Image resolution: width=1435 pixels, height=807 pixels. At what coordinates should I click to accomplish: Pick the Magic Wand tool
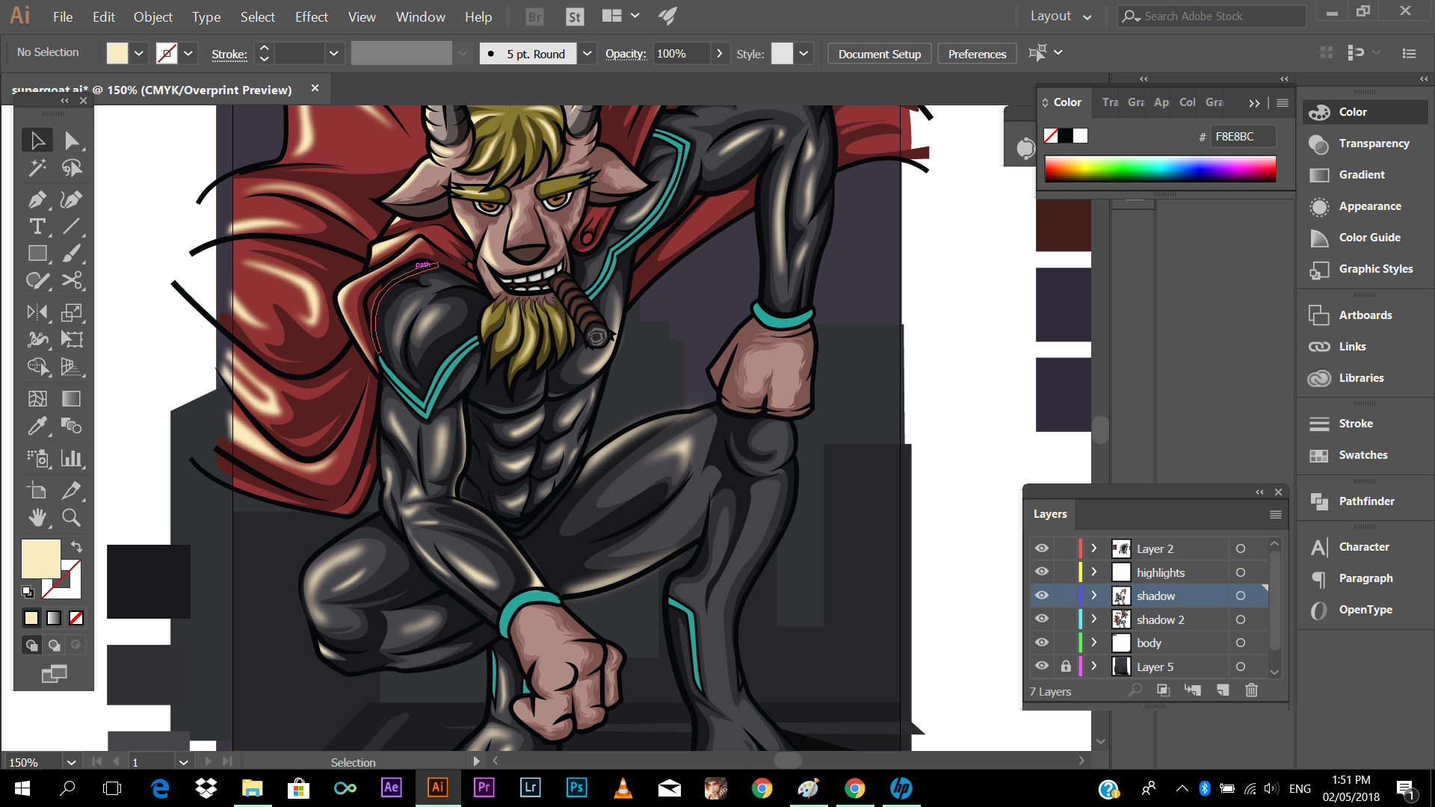click(37, 168)
